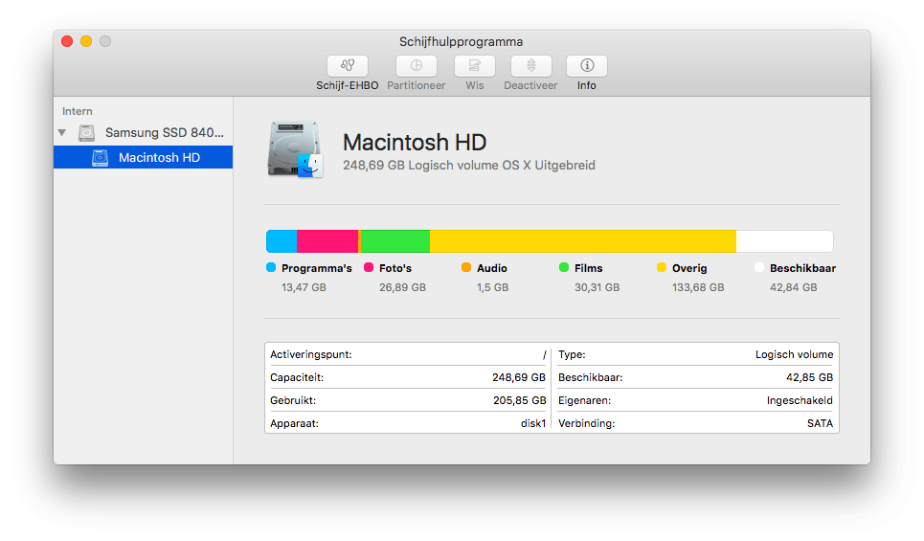Screen dimensions: 924x541
Task: Click the Programma's legend dot
Action: tap(271, 267)
